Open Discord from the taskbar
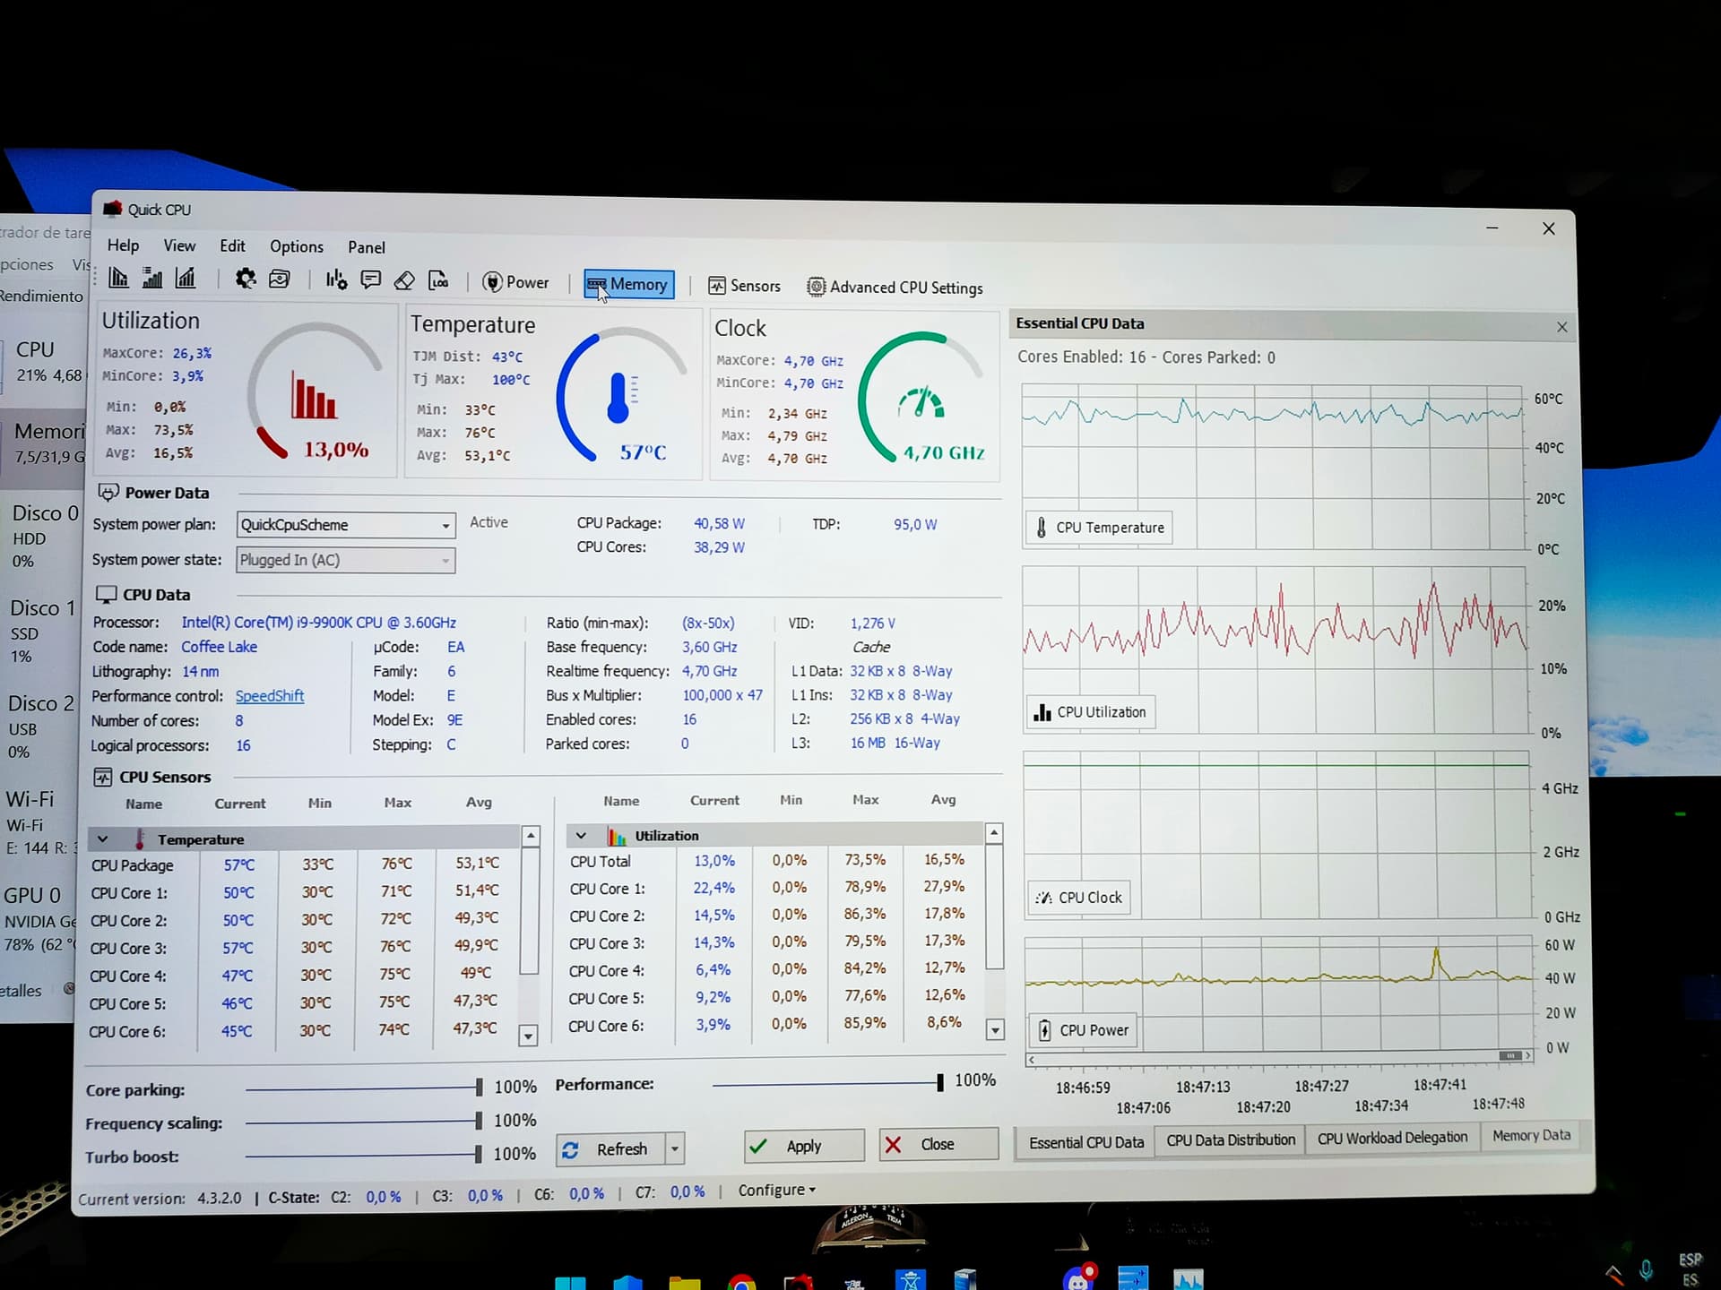This screenshot has height=1290, width=1721. click(1078, 1278)
